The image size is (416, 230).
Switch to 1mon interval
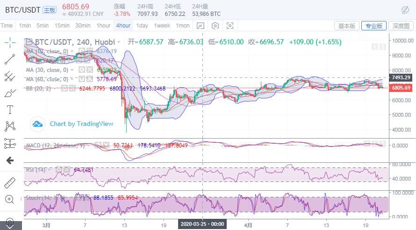point(183,26)
